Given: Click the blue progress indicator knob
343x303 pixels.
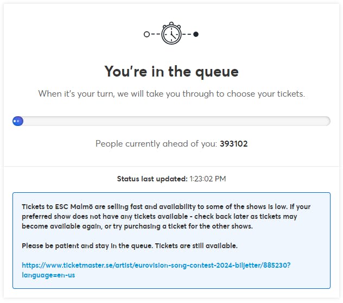Looking at the screenshot, I should [18, 121].
